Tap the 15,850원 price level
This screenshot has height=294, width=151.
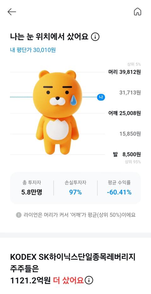click(130, 134)
